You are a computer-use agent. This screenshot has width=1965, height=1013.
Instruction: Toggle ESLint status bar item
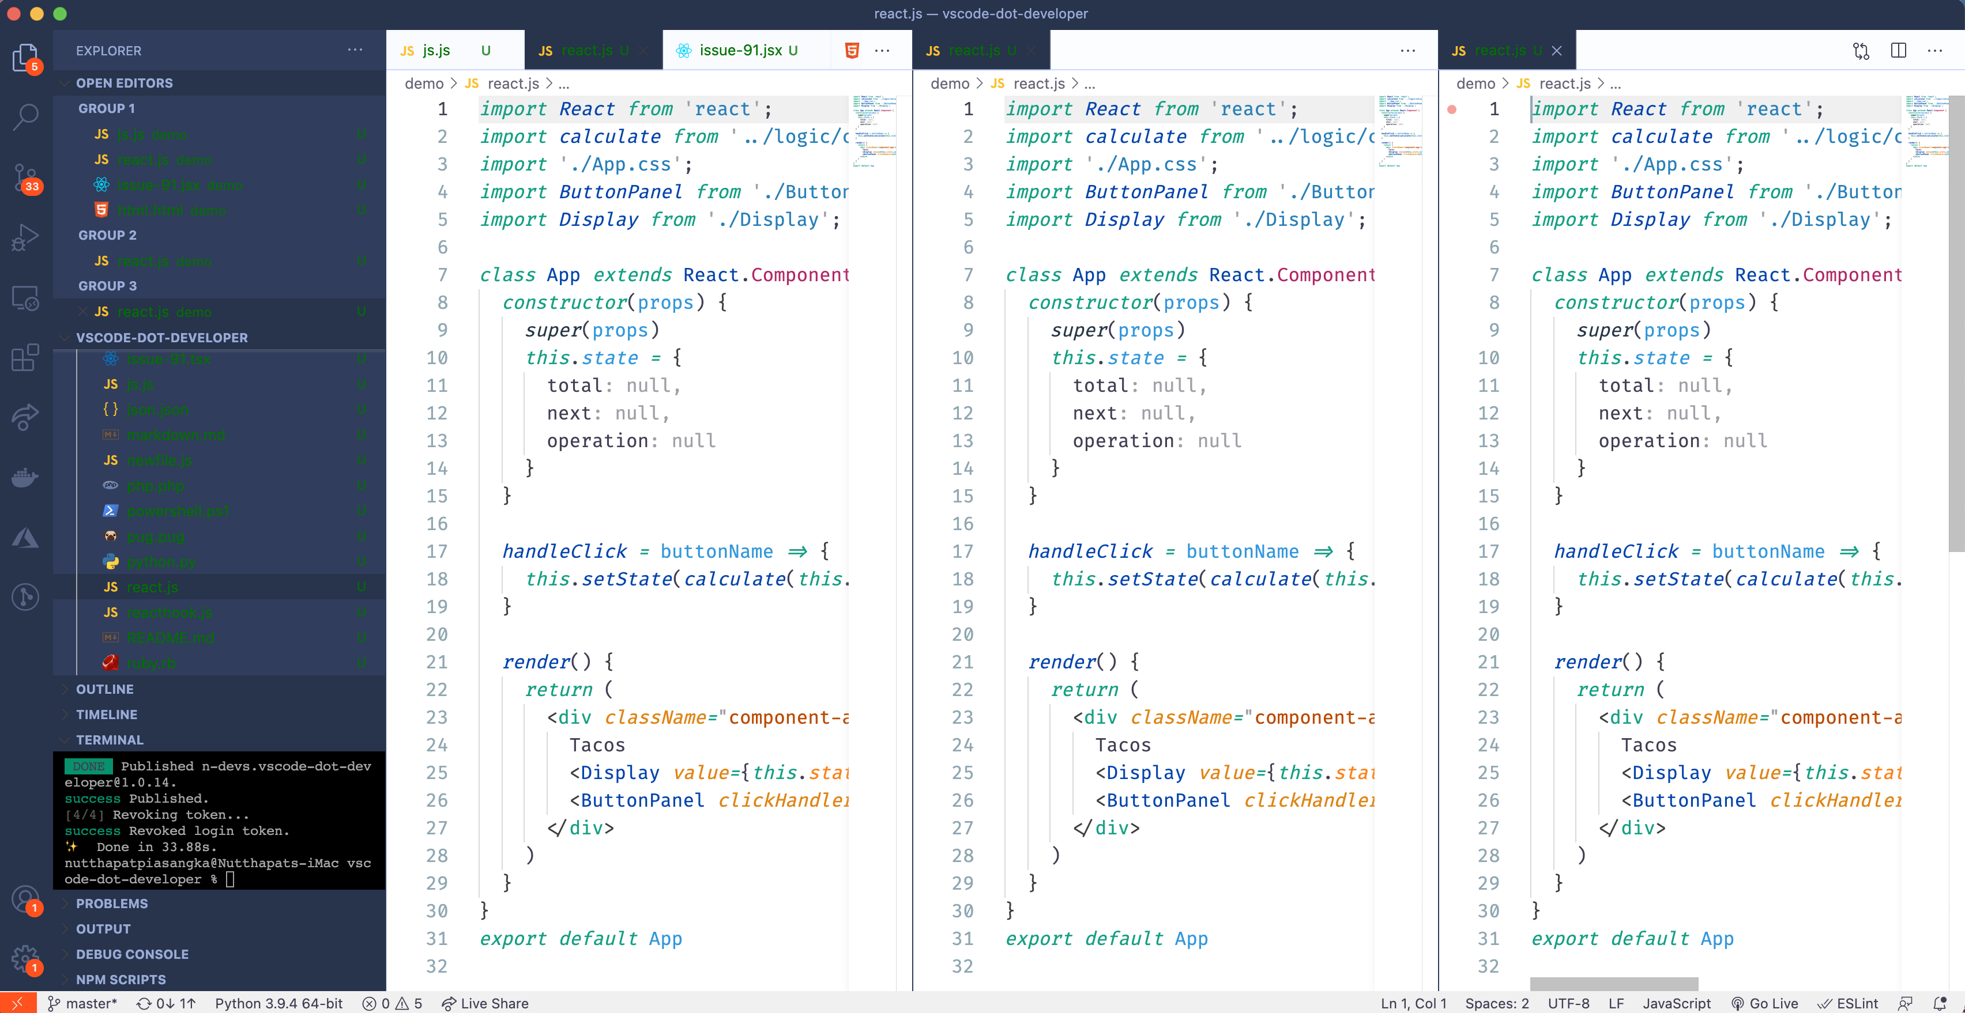click(x=1849, y=1003)
